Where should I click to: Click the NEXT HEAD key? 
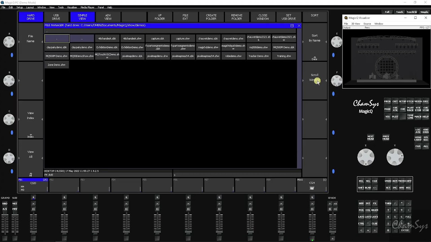[x=370, y=138]
